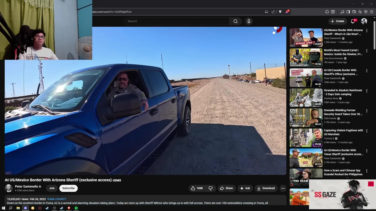The height and width of the screenshot is (211, 376).
Task: Click the browser address bar URL
Action: tap(112, 12)
